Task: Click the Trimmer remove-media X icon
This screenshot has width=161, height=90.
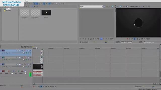Action: [x=109, y=7]
